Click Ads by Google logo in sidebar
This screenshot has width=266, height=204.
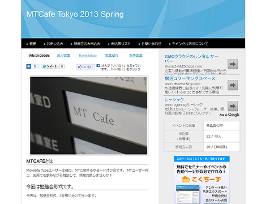[x=229, y=114]
